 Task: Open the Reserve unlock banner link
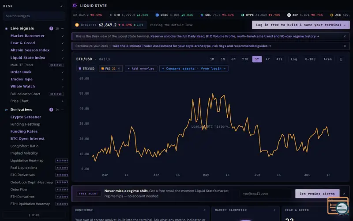pyautogui.click(x=235, y=36)
